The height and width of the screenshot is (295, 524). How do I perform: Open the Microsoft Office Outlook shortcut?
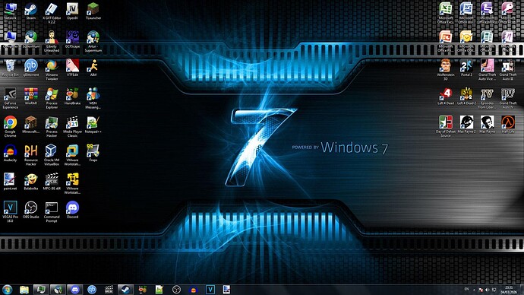click(x=466, y=42)
